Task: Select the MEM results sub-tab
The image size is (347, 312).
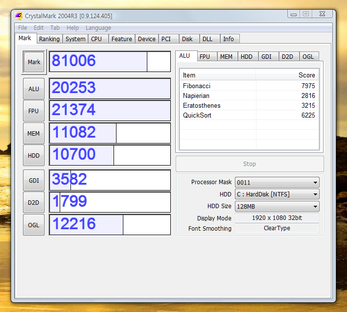Action: [x=227, y=57]
